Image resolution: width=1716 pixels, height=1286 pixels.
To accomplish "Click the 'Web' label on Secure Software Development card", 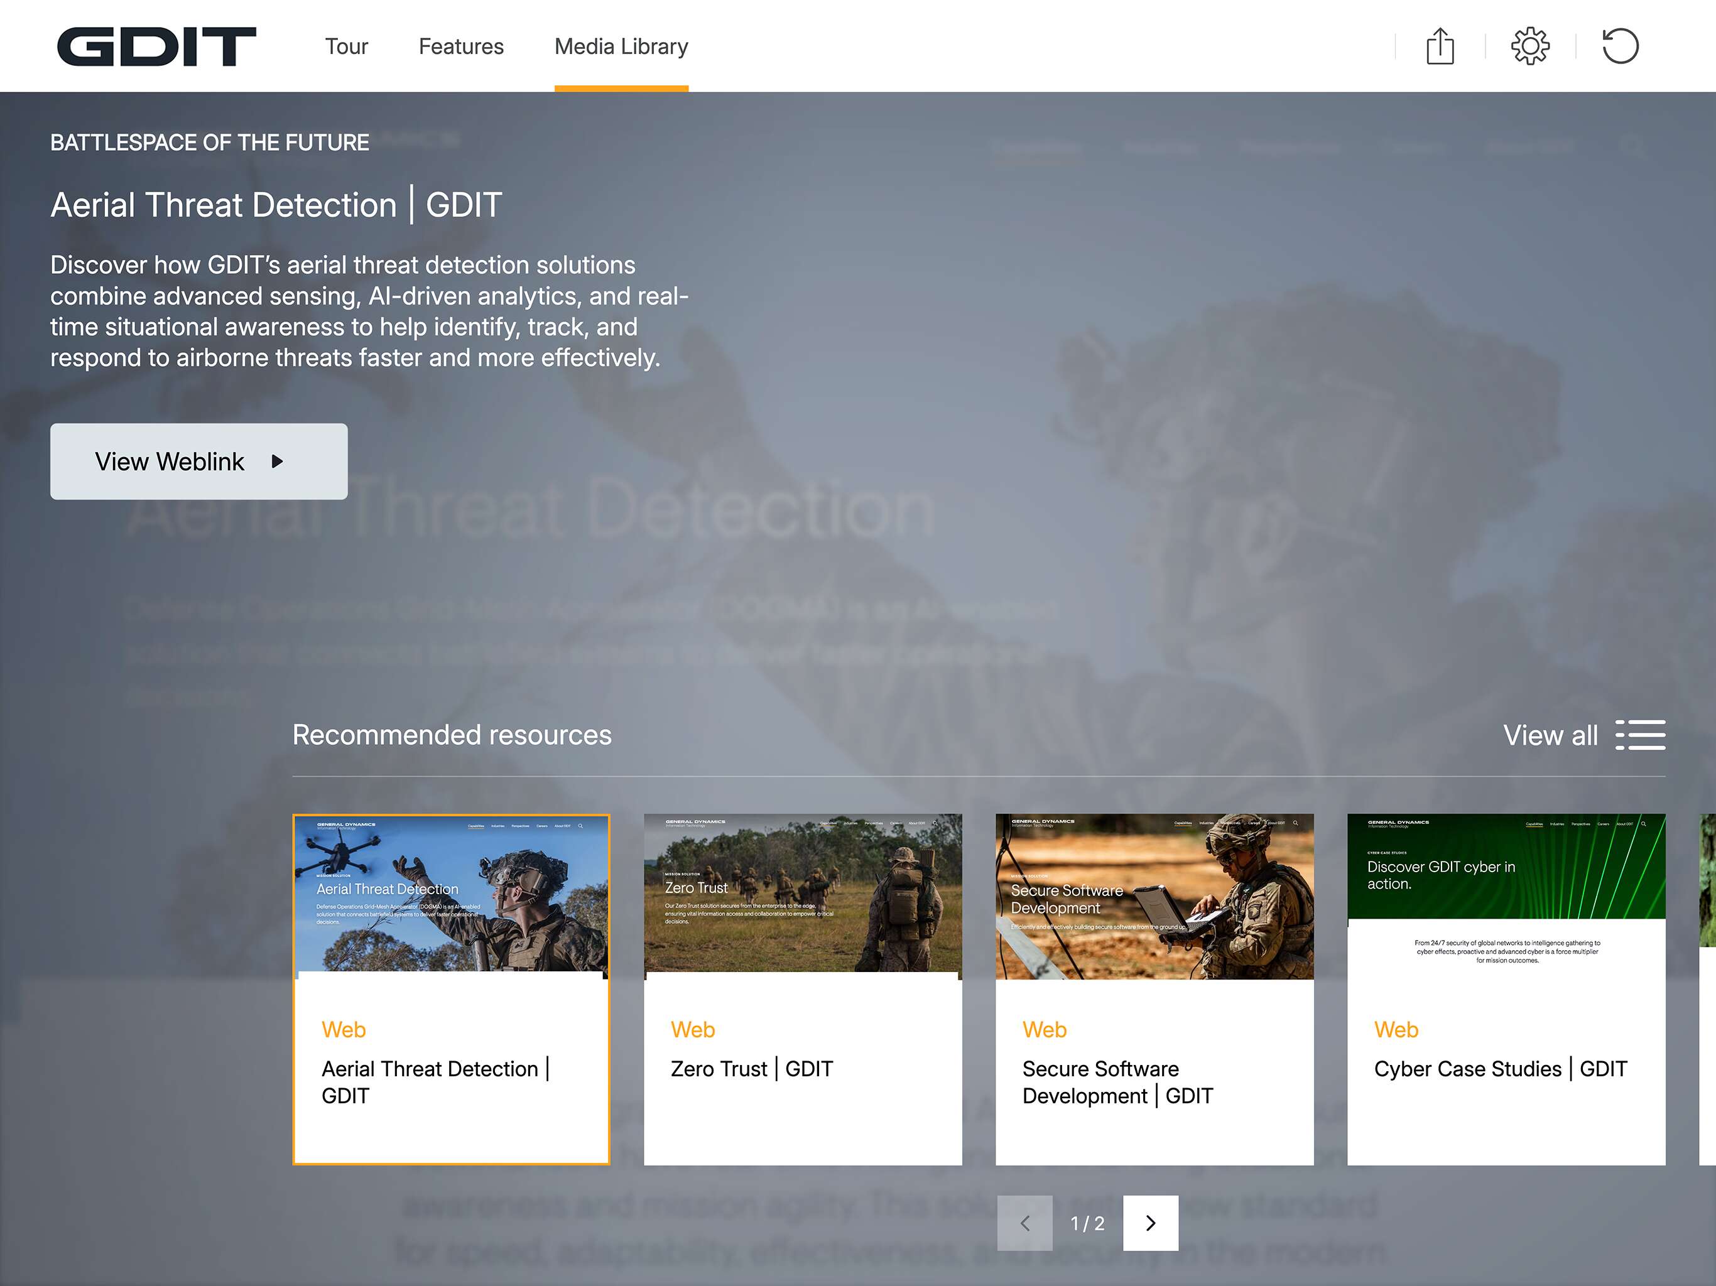I will (x=1044, y=1029).
